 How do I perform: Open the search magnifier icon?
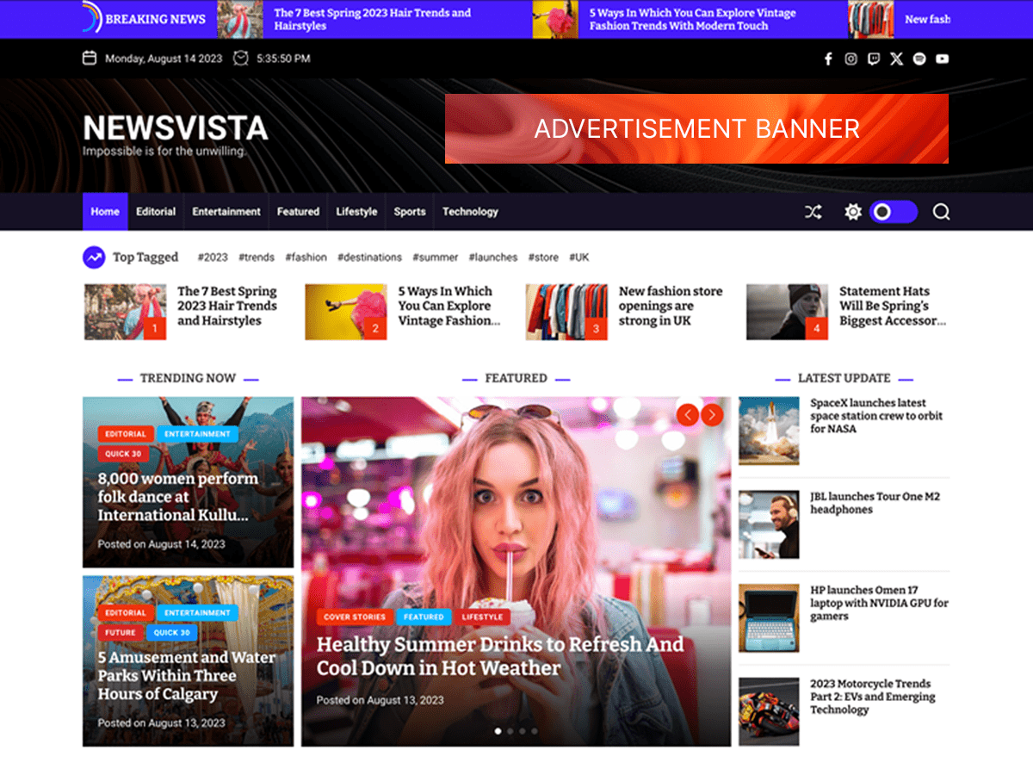tap(942, 211)
